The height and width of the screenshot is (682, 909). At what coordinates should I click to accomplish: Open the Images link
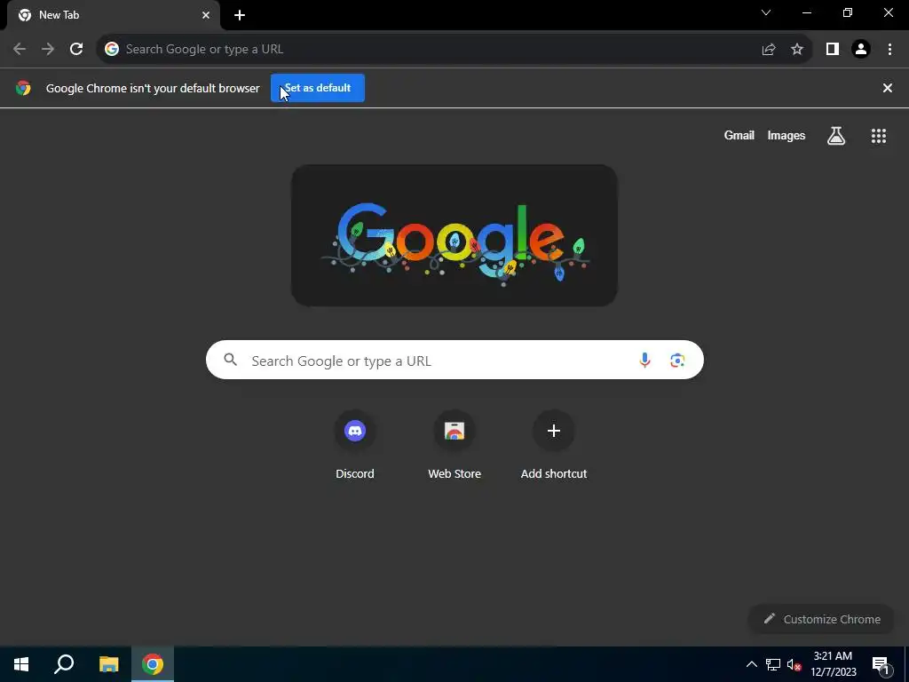[x=786, y=136]
